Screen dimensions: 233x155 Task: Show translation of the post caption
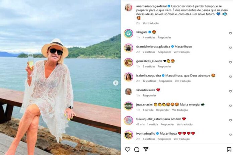point(150,23)
